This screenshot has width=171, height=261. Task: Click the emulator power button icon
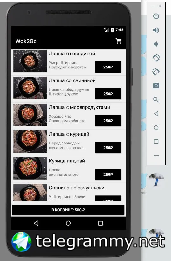tap(156, 16)
